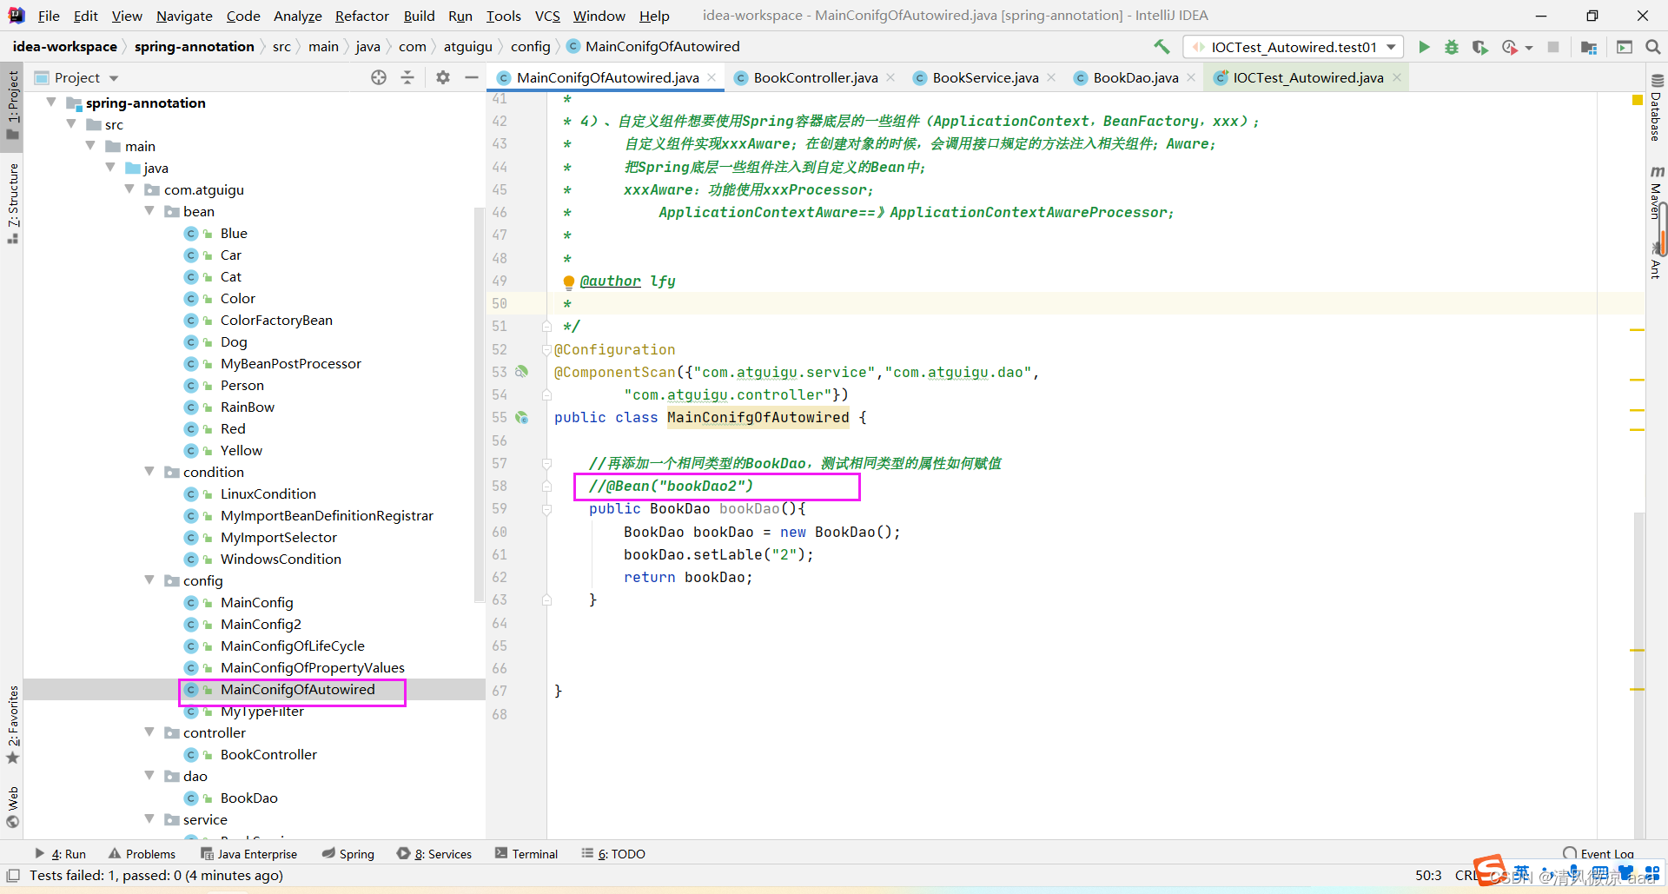Click the Project tree vertical scrollbar
Viewport: 1668px width, 894px height.
479,404
